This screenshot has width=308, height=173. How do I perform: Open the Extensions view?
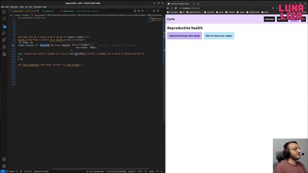[x=4, y=40]
